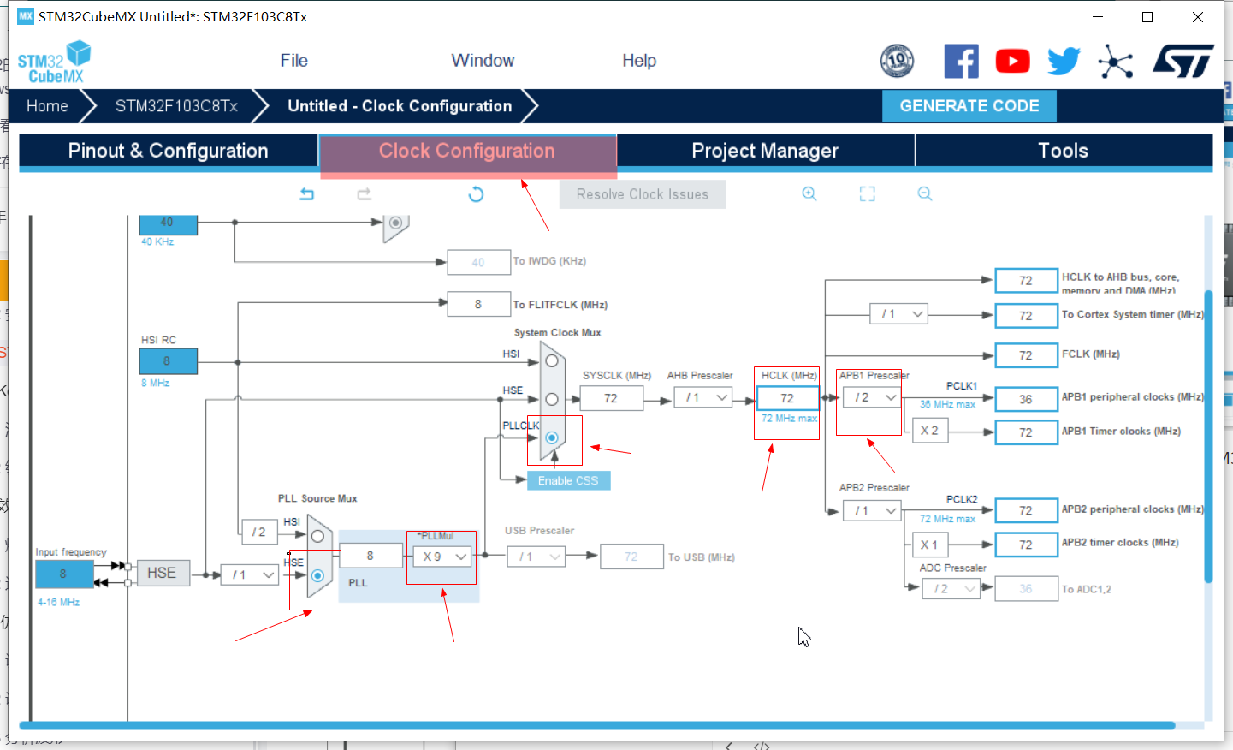Select HSI in System Clock Mux
The height and width of the screenshot is (750, 1233).
[552, 361]
